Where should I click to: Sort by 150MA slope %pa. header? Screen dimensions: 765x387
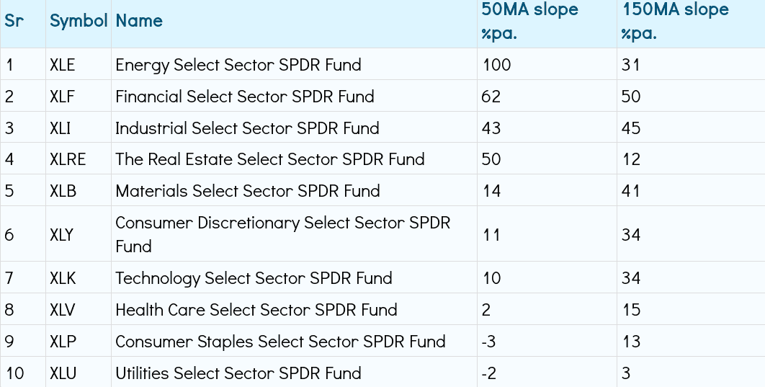click(x=676, y=22)
